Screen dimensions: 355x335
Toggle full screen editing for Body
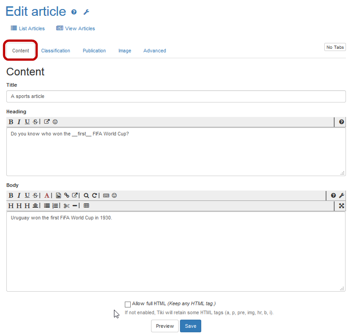point(341,206)
